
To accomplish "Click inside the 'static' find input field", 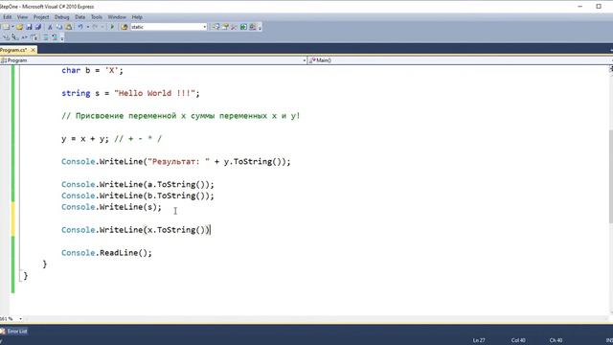I will pyautogui.click(x=166, y=27).
